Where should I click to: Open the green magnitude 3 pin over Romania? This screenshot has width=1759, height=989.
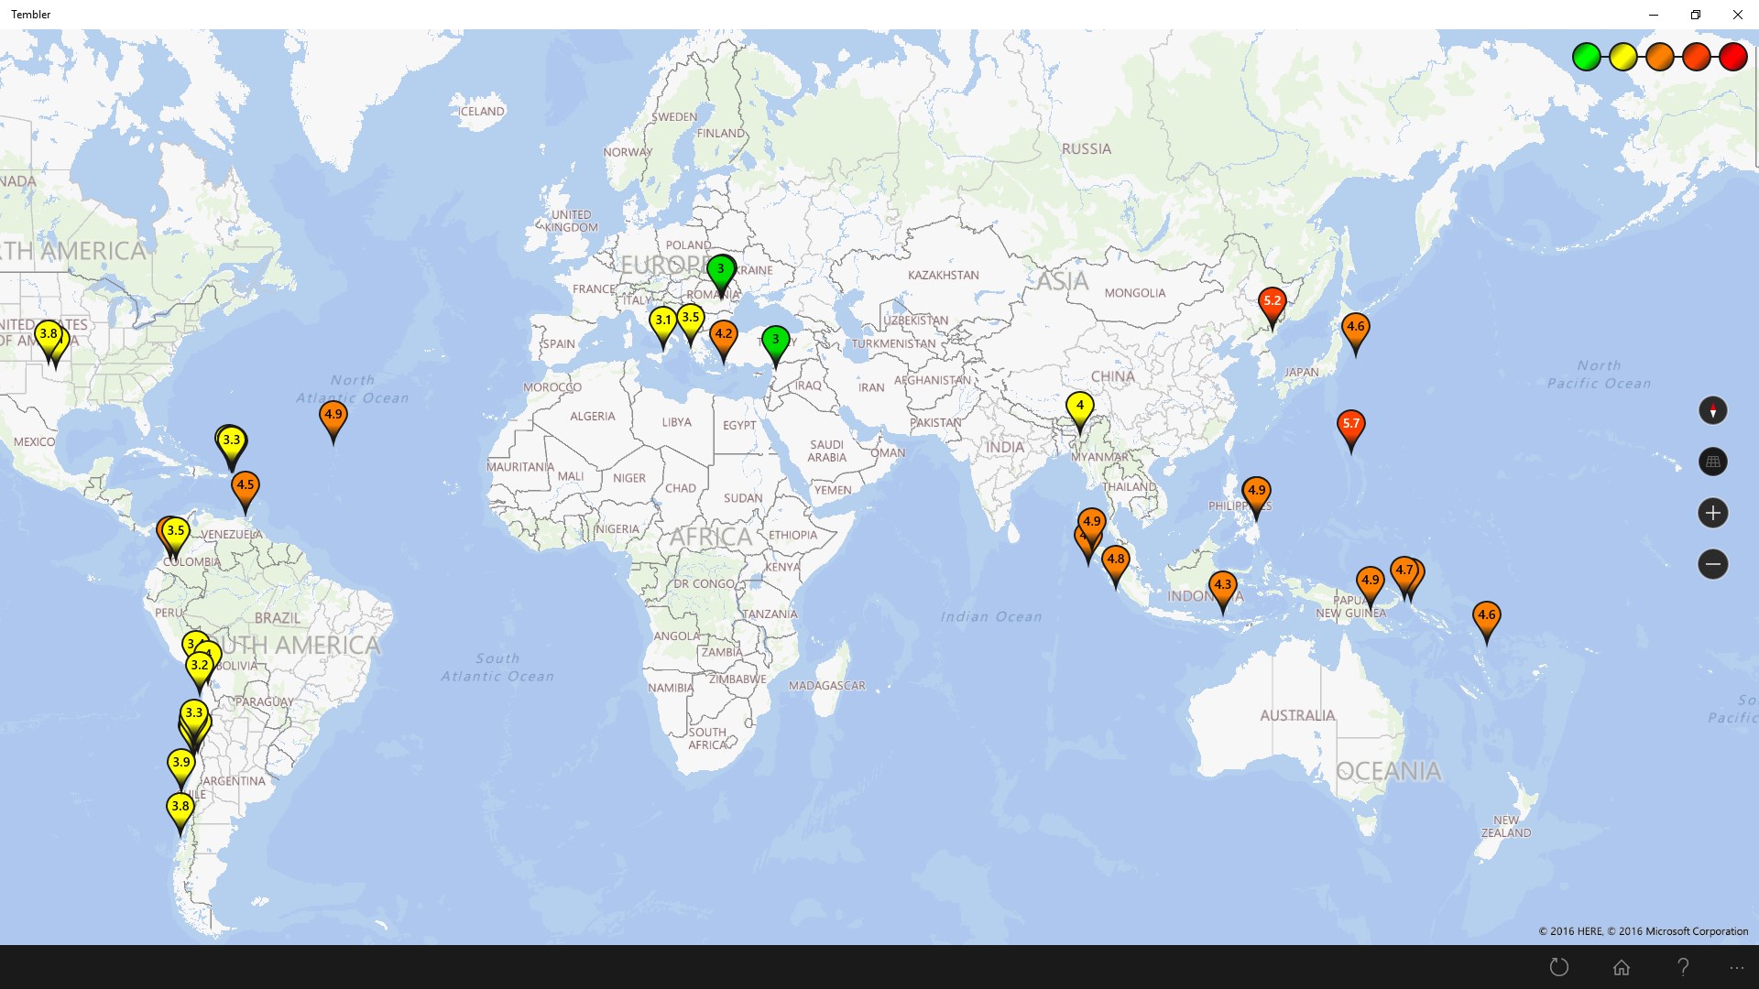(x=720, y=269)
